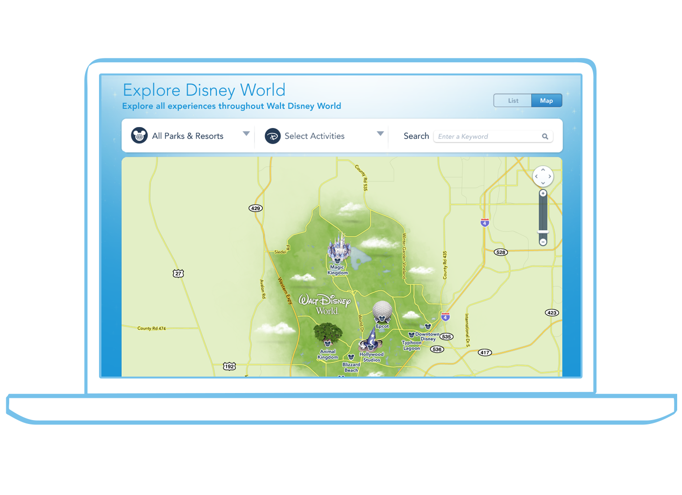Pan the map right arrow
682x495 pixels.
(x=550, y=176)
